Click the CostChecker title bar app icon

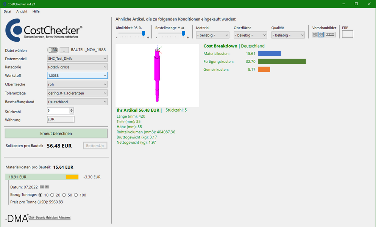tap(5, 4)
